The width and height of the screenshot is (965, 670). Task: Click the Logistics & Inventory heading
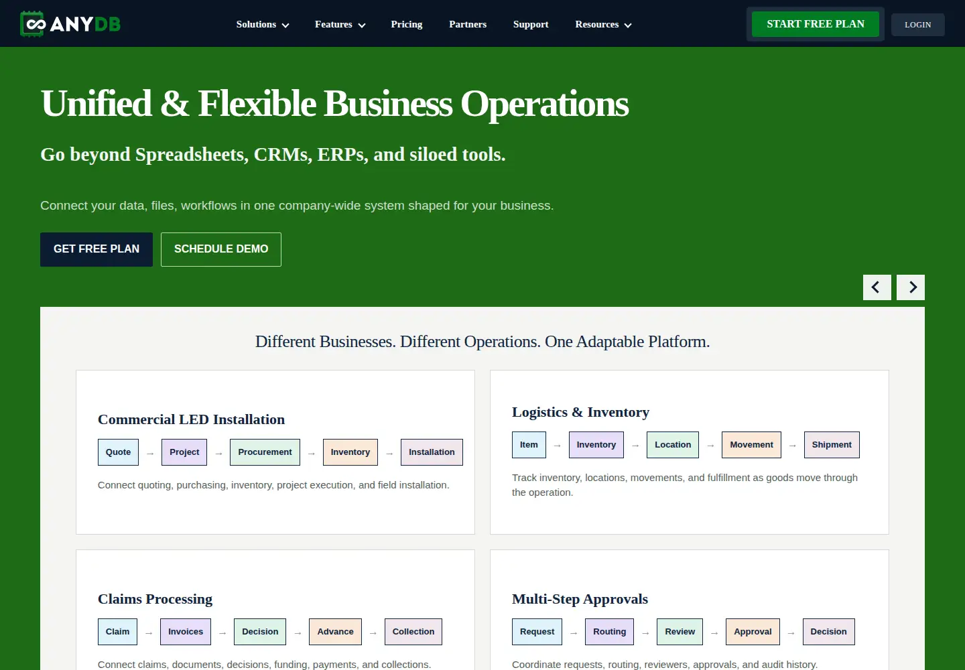pos(580,412)
